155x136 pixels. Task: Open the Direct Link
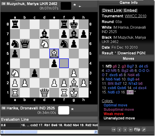112,10
